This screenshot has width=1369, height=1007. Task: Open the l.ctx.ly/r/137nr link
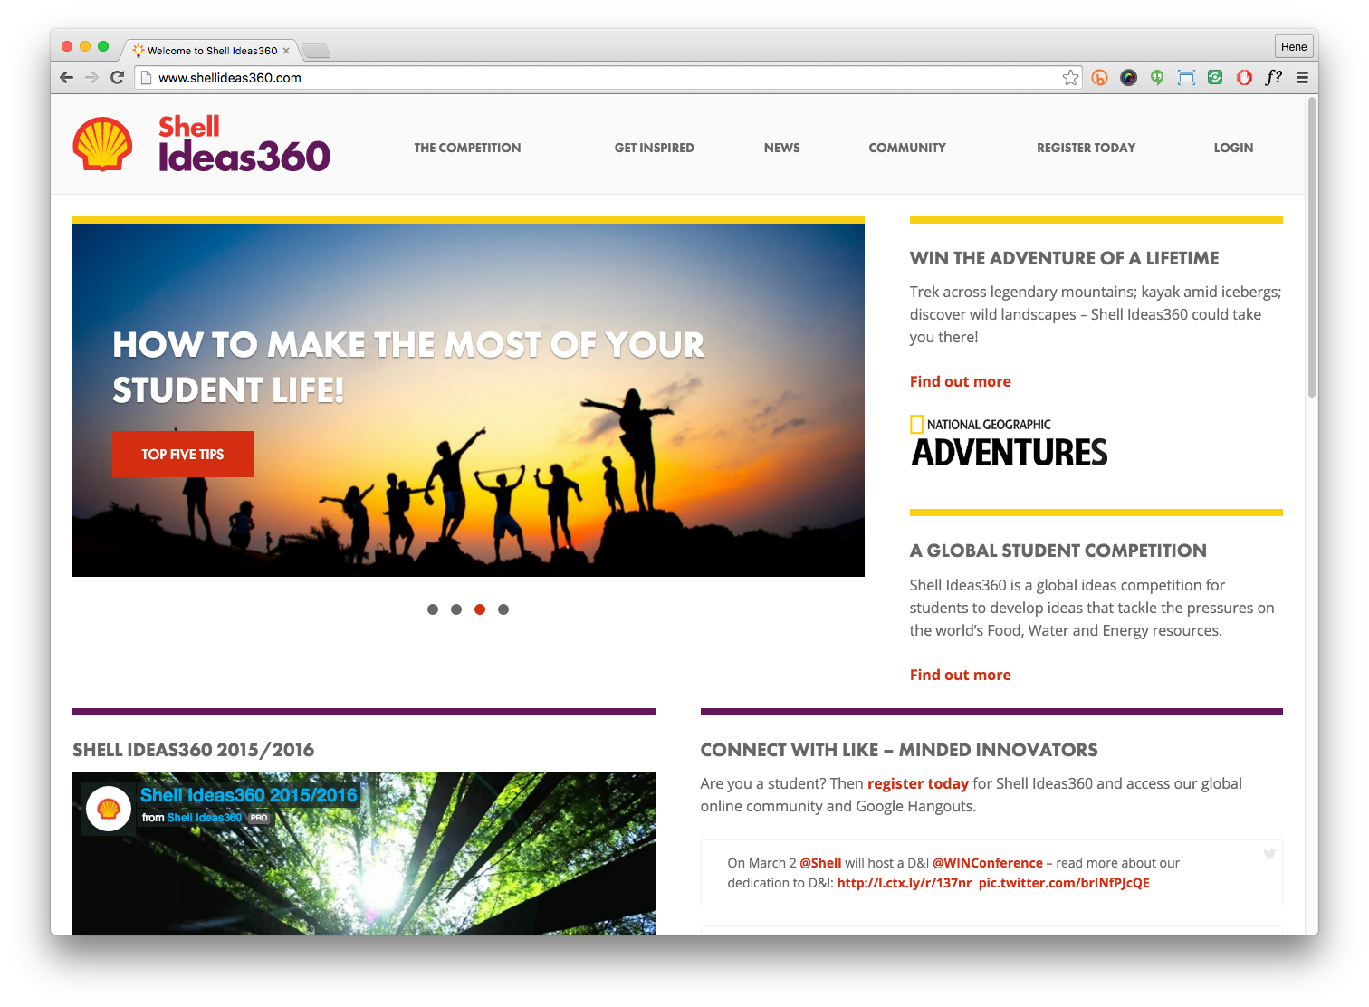[904, 883]
